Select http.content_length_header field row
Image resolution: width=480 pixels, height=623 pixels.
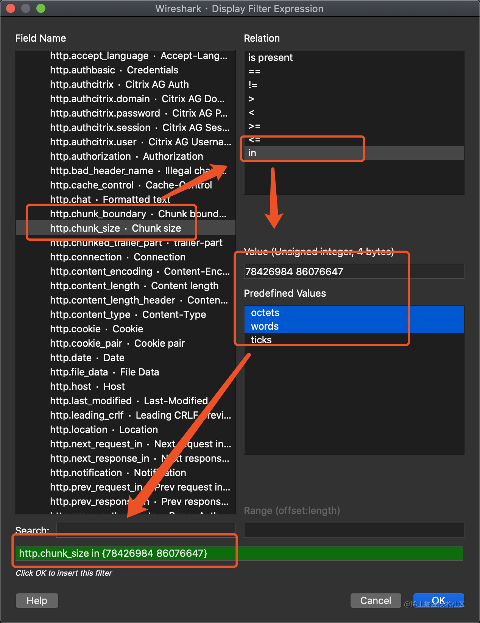(x=125, y=300)
